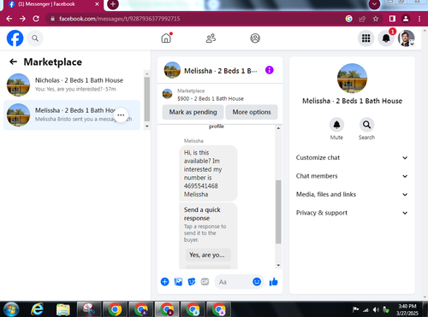Expand the Chat members section
Screen dimensions: 428x317
[x=352, y=176]
